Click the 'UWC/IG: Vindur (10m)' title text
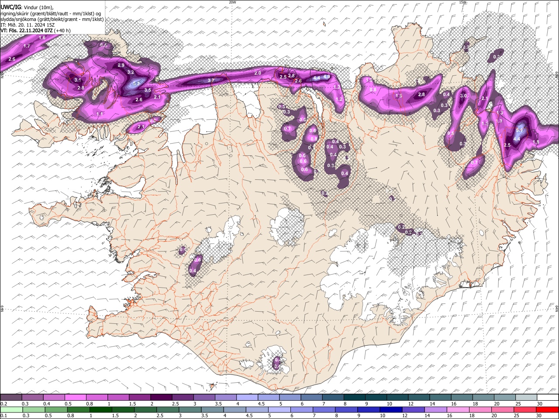 (27, 7)
